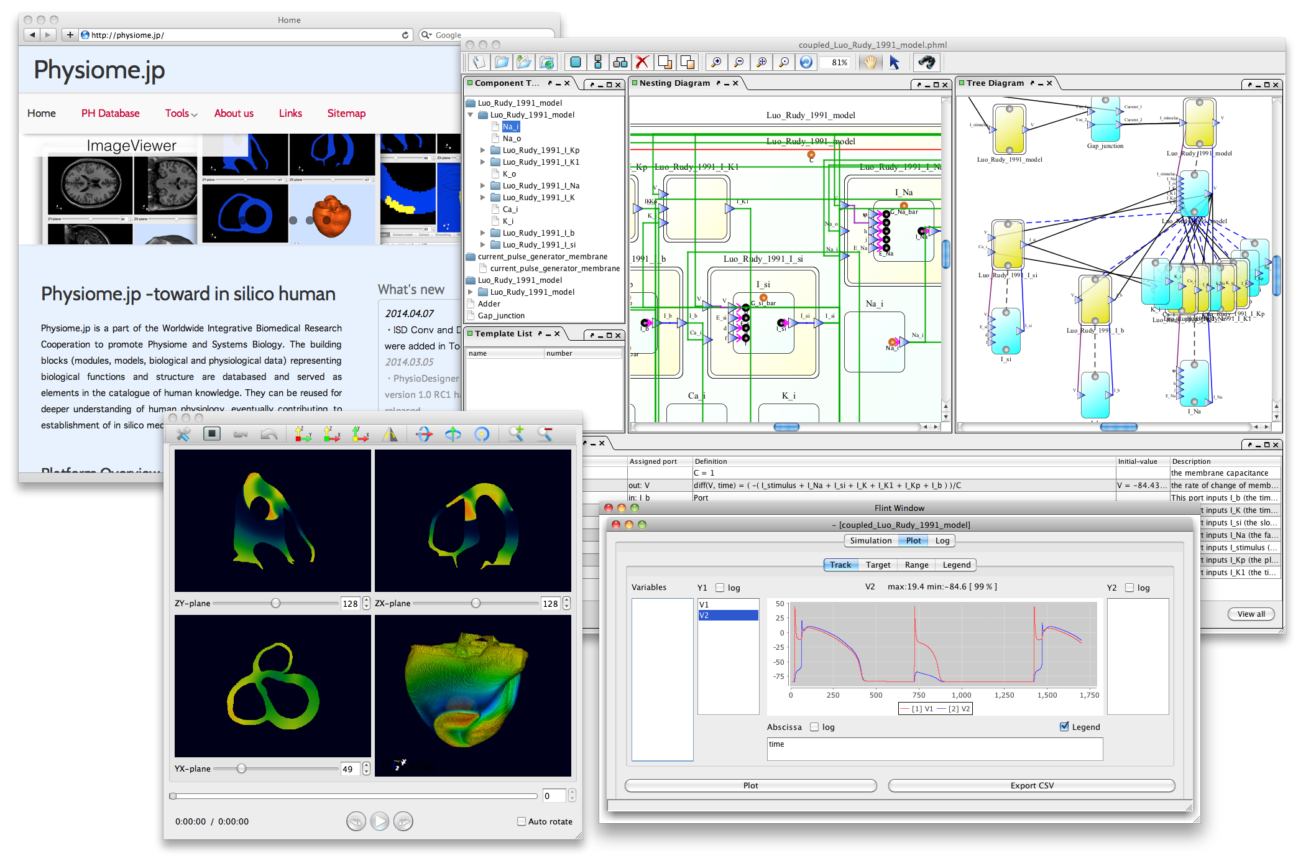This screenshot has width=1311, height=863.
Task: Click the binoculars search icon
Action: 926,62
